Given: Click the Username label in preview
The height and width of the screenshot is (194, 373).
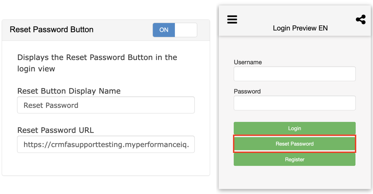Looking at the screenshot, I should [x=248, y=62].
